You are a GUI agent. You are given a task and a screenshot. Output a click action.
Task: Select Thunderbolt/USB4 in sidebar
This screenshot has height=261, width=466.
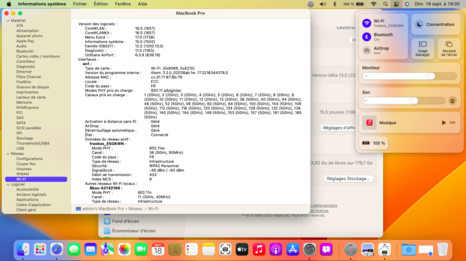33,143
